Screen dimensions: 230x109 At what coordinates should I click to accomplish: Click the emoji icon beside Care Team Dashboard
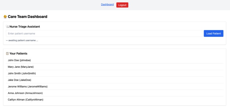coord(5,17)
